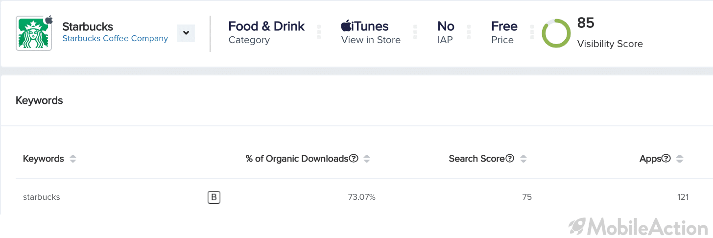Click the Search Score column header text
The height and width of the screenshot is (238, 713).
[476, 159]
